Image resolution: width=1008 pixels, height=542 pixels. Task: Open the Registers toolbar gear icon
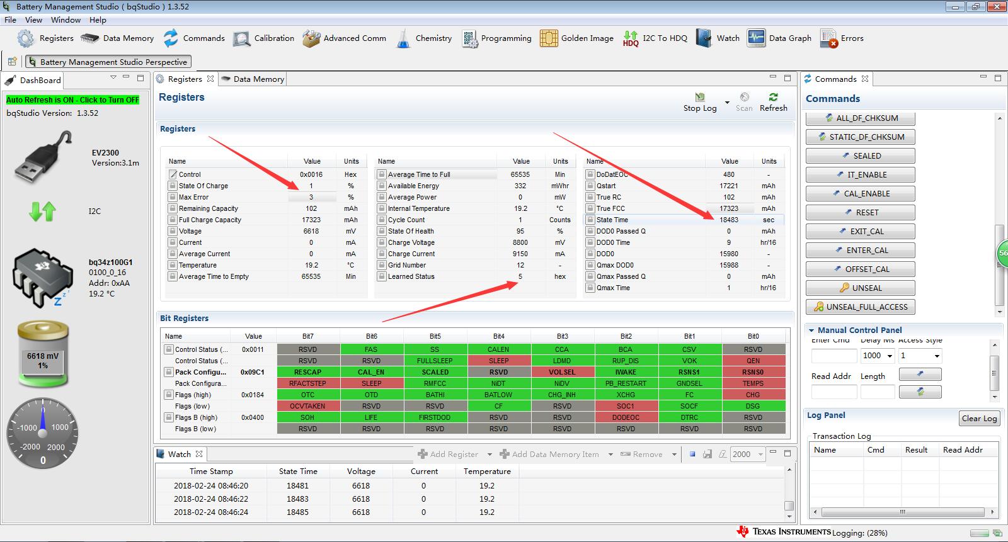coord(25,38)
